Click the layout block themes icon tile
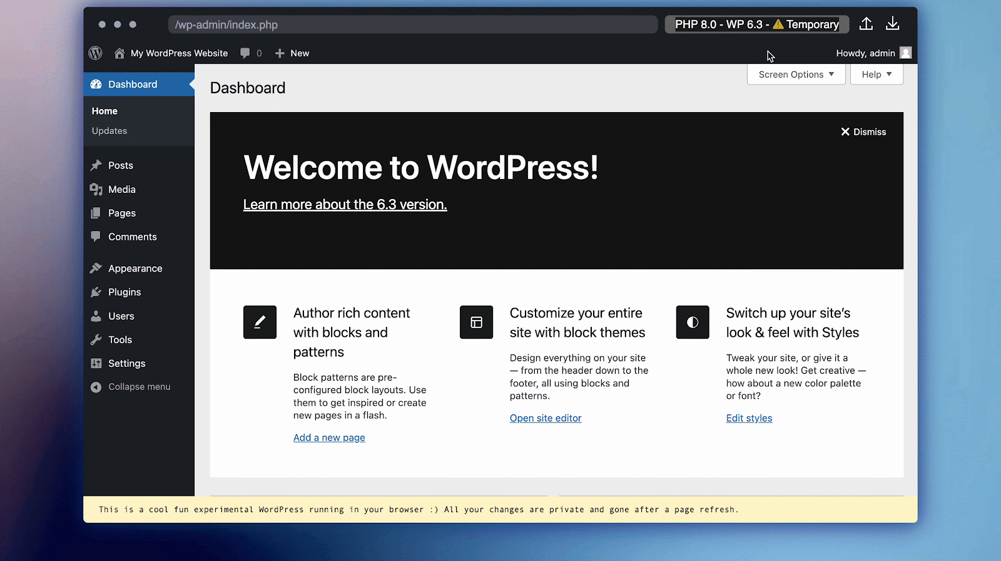Image resolution: width=1001 pixels, height=561 pixels. (x=476, y=322)
